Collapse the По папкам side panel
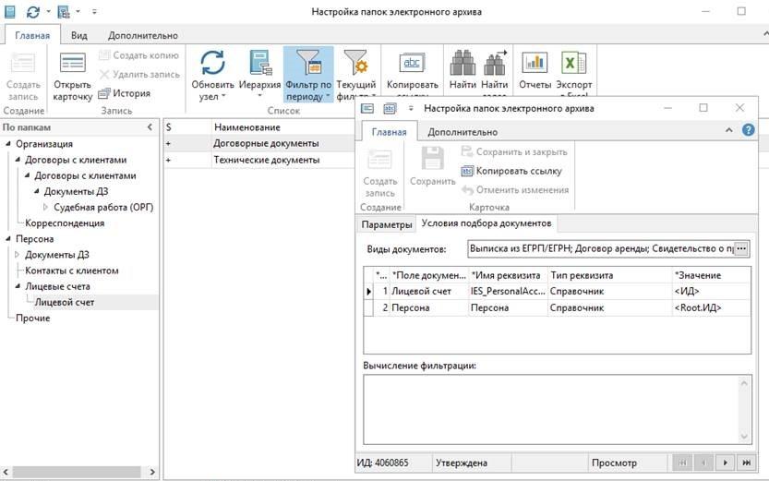This screenshot has height=481, width=769. tap(150, 127)
